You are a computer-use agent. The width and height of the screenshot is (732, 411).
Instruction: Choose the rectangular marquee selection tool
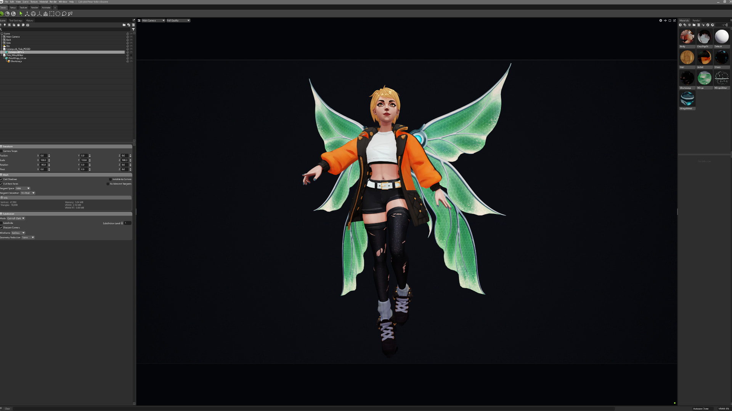(x=52, y=14)
